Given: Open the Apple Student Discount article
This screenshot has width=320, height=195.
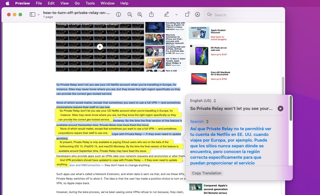Looking at the screenshot, I should (218, 31).
